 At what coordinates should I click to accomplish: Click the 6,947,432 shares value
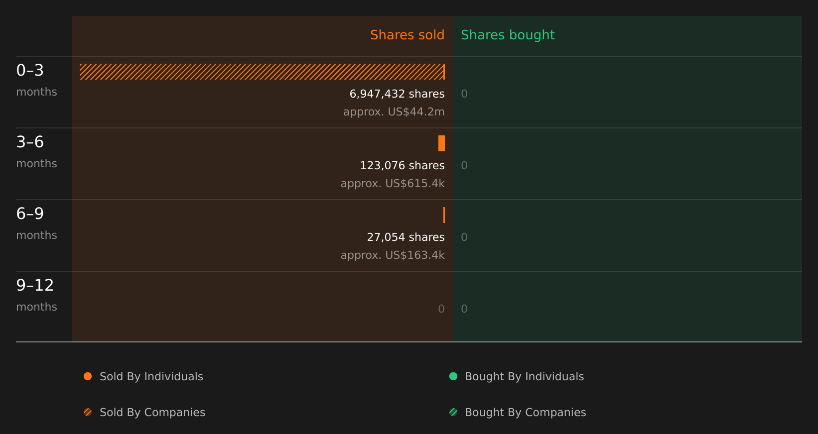coord(397,94)
